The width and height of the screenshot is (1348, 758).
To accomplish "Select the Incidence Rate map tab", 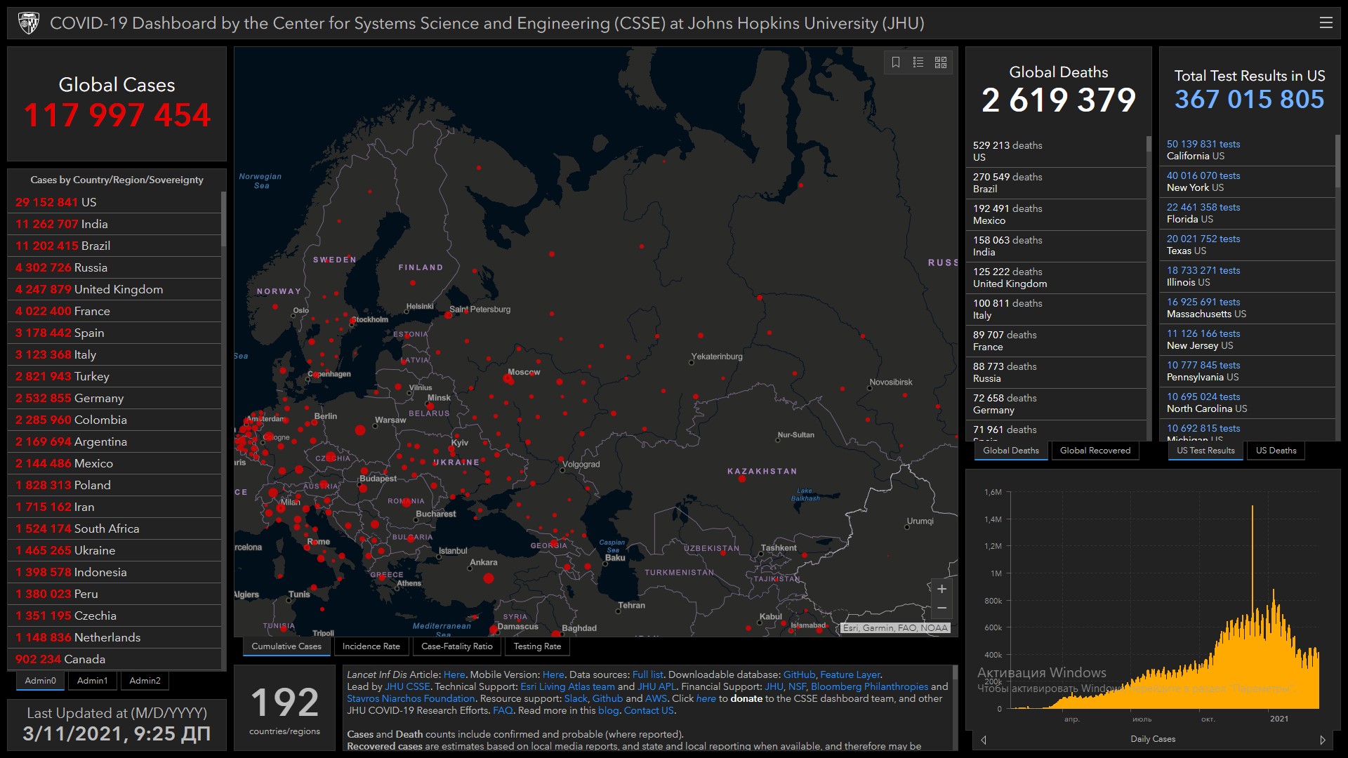I will (x=371, y=646).
